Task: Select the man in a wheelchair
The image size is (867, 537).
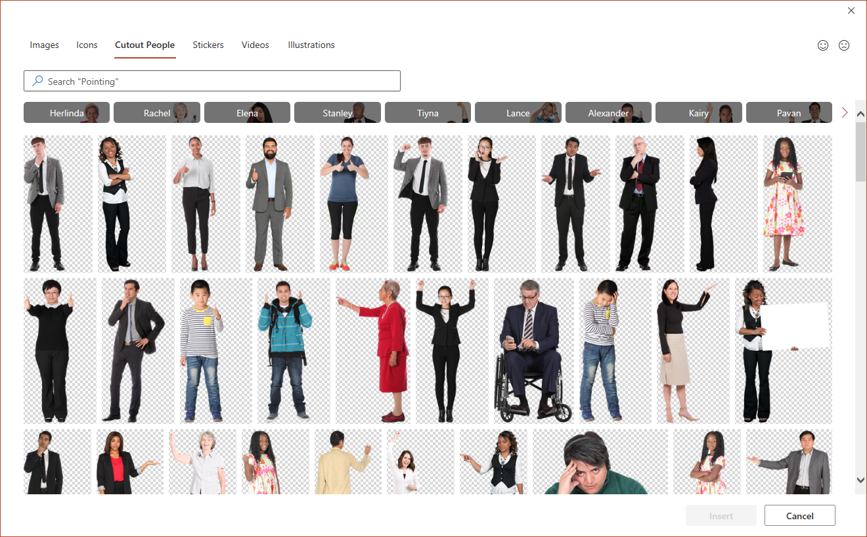Action: pos(534,350)
